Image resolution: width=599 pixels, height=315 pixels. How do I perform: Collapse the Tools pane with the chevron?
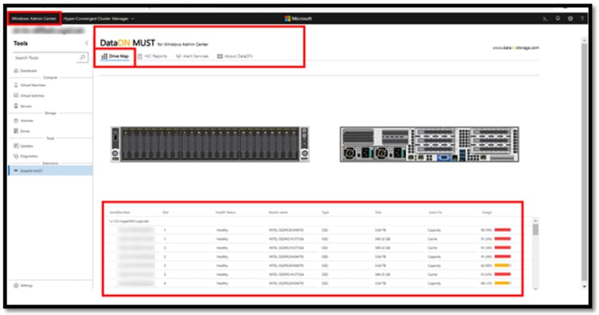point(87,43)
